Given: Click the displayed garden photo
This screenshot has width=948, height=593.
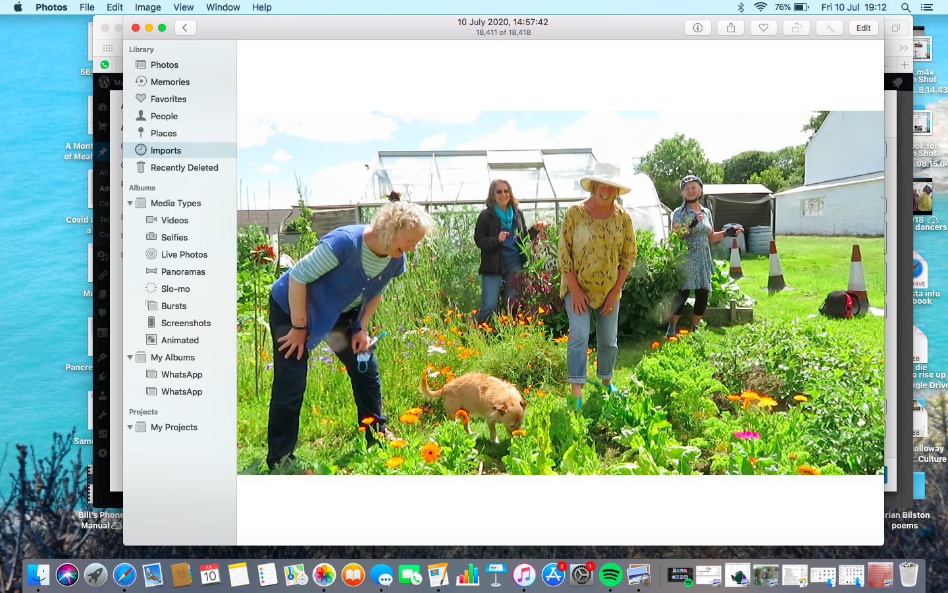Looking at the screenshot, I should (560, 293).
